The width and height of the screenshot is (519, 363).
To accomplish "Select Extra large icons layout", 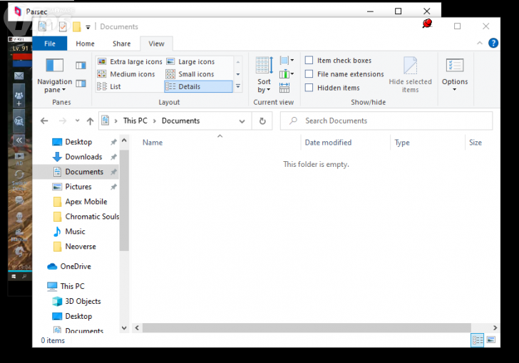I will point(130,61).
